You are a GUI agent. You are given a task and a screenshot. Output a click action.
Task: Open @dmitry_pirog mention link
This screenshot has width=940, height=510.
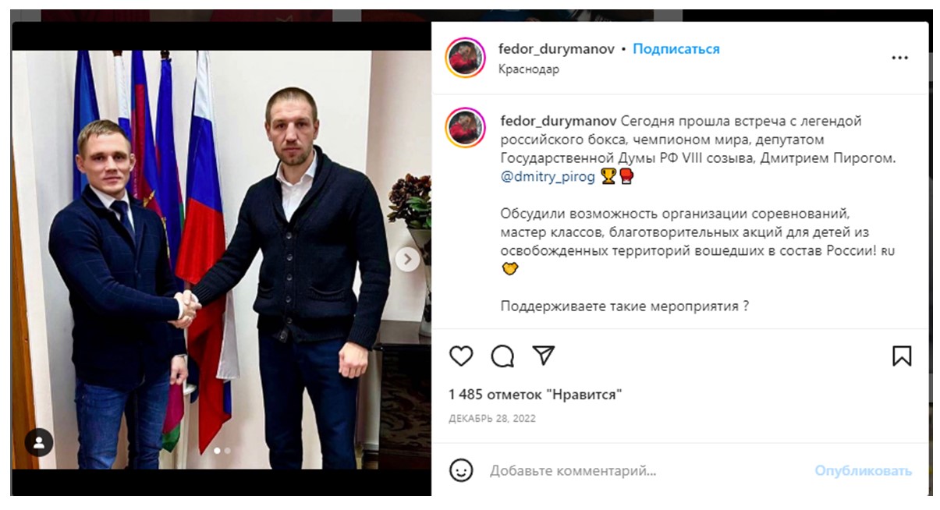click(x=548, y=177)
